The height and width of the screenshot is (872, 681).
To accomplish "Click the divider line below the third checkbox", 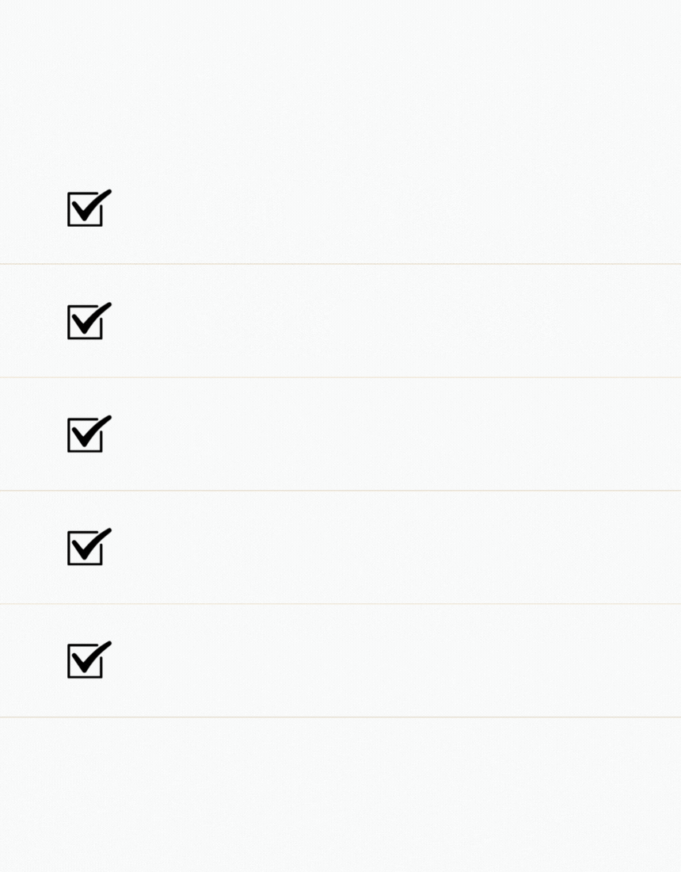I will 340,490.
